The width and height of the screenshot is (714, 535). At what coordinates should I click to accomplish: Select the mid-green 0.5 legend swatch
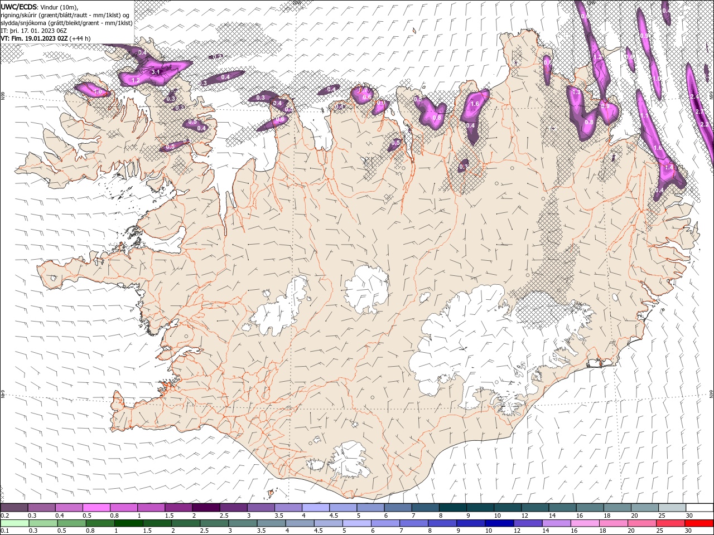[71, 523]
